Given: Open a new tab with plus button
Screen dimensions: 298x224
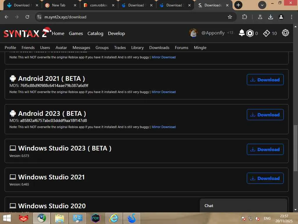Looking at the screenshot, I should pos(238,5).
